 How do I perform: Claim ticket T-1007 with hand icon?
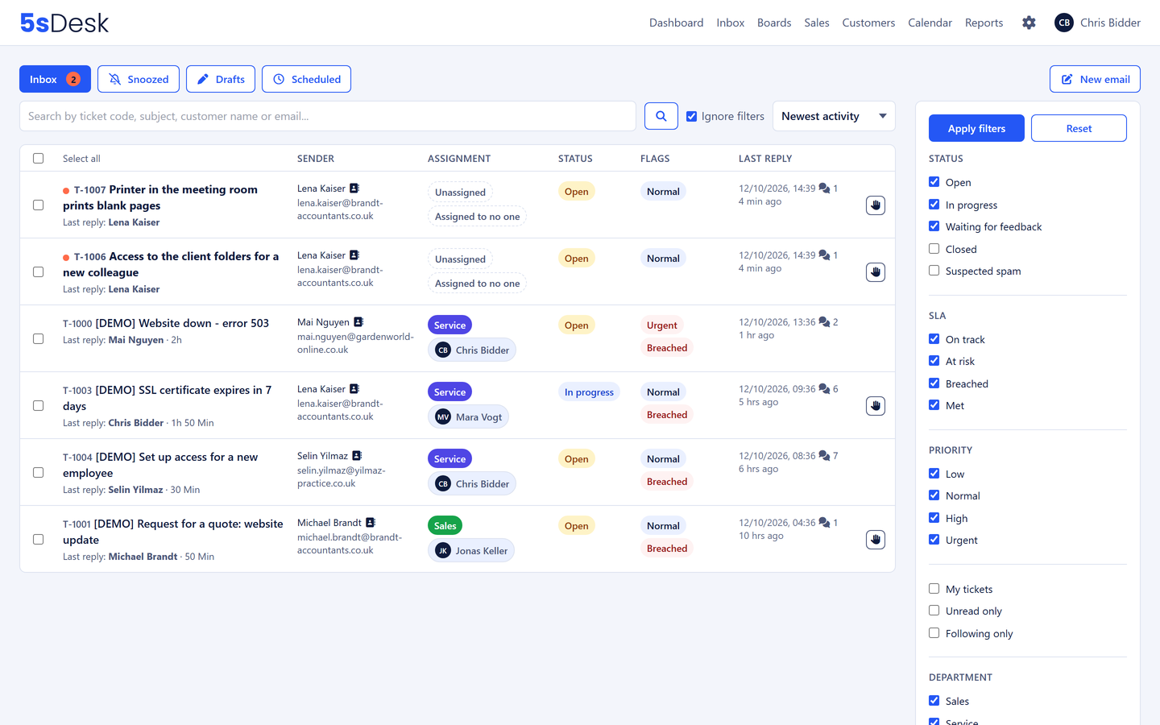(x=876, y=205)
